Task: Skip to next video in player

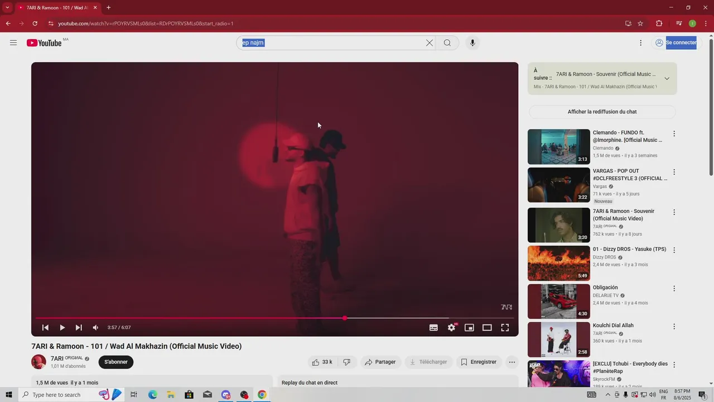Action: tap(79, 328)
